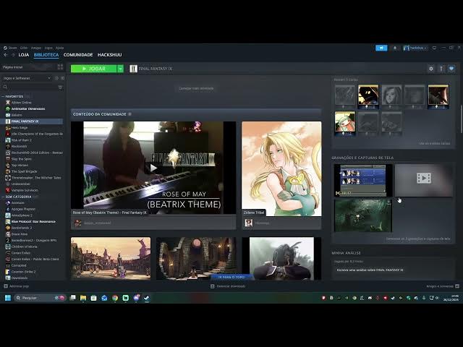Play the Rose of May video

click(153, 168)
